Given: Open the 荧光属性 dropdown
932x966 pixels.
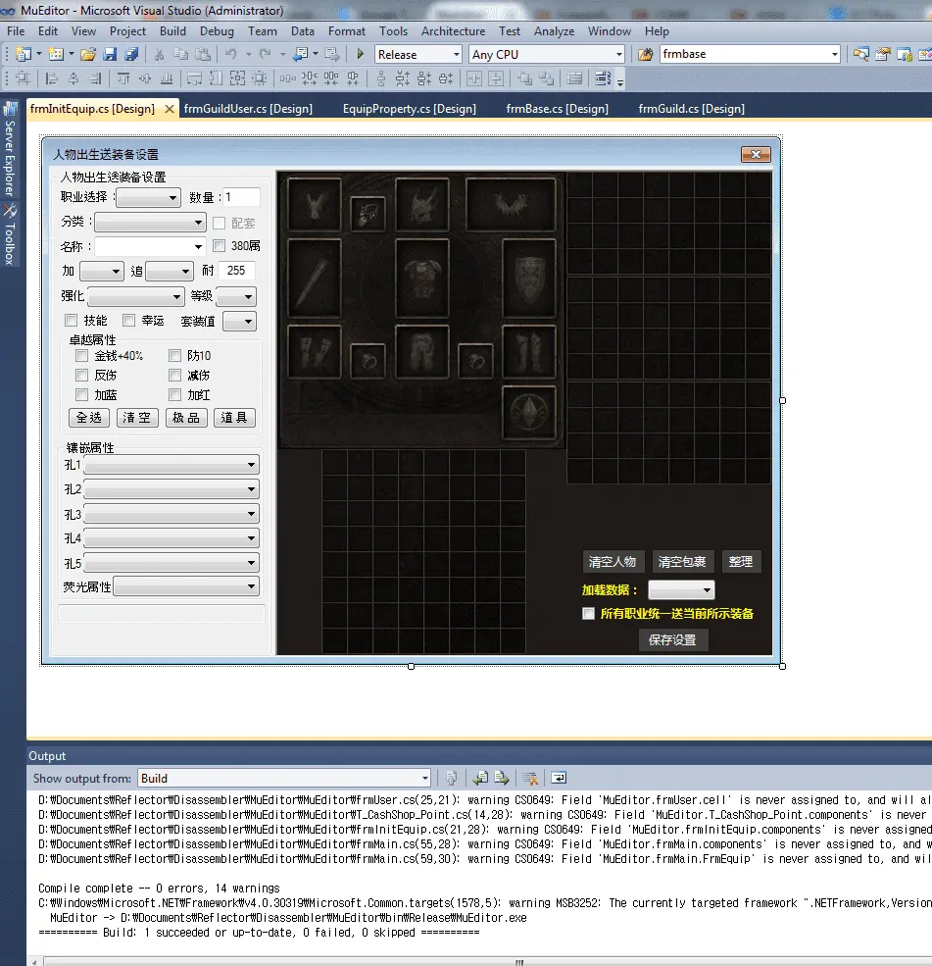Looking at the screenshot, I should coord(186,586).
